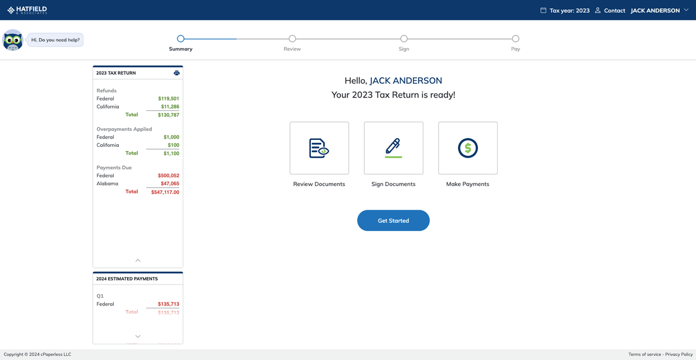The width and height of the screenshot is (696, 360).
Task: Click the Make Payments dollar icon
Action: pyautogui.click(x=467, y=148)
